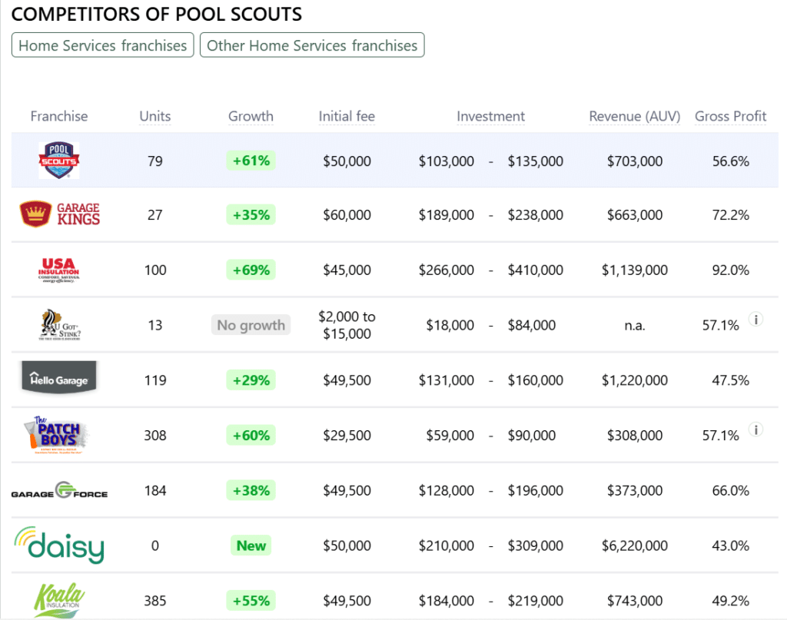
Task: Sort by the Franchise column header
Action: [59, 116]
